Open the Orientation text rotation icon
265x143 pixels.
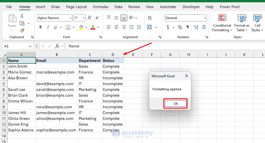click(x=131, y=18)
